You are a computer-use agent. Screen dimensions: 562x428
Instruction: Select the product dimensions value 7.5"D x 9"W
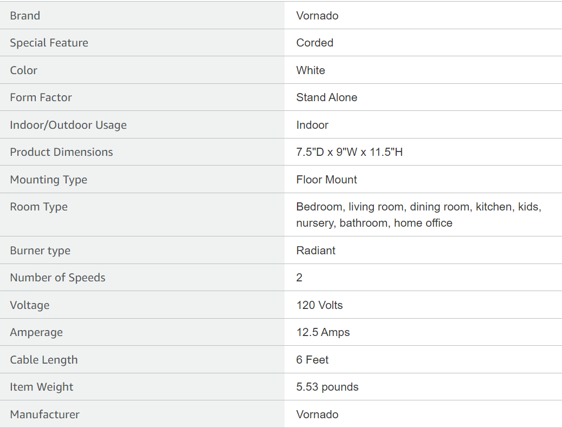coord(326,152)
